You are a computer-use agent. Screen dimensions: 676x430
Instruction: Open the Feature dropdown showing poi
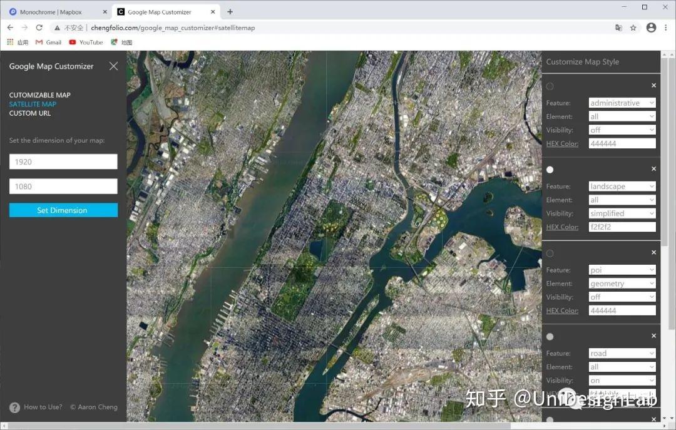coord(622,270)
